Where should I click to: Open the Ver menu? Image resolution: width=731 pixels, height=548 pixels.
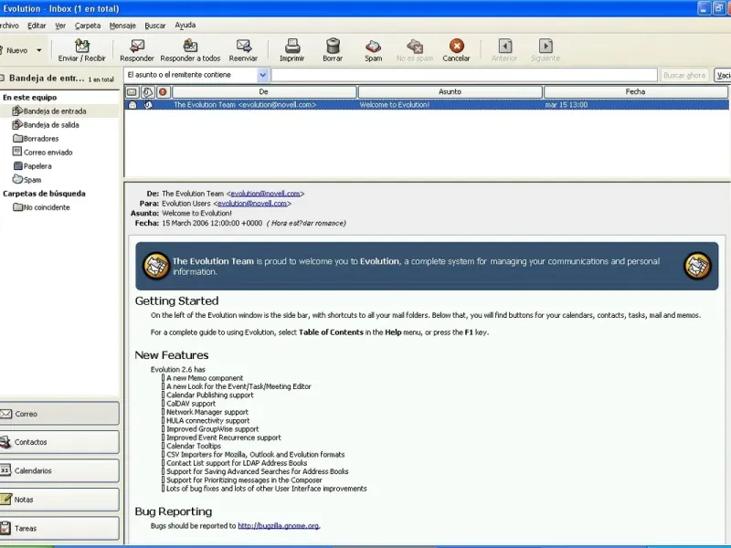tap(60, 26)
